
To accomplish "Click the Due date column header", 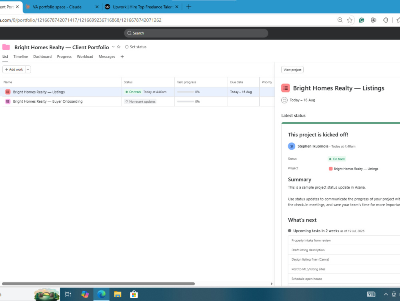I will click(x=236, y=82).
